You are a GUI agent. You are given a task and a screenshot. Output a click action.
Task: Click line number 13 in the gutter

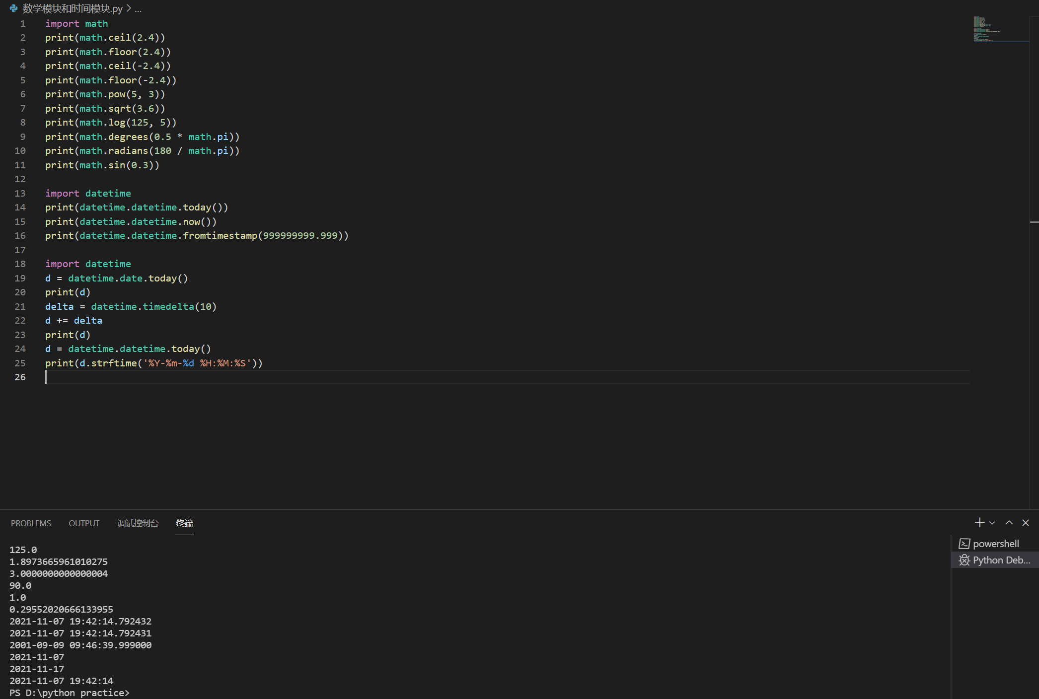coord(20,193)
